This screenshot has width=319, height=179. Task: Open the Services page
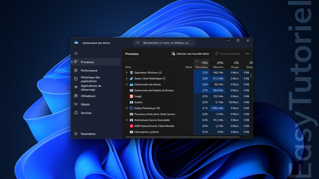click(96, 113)
